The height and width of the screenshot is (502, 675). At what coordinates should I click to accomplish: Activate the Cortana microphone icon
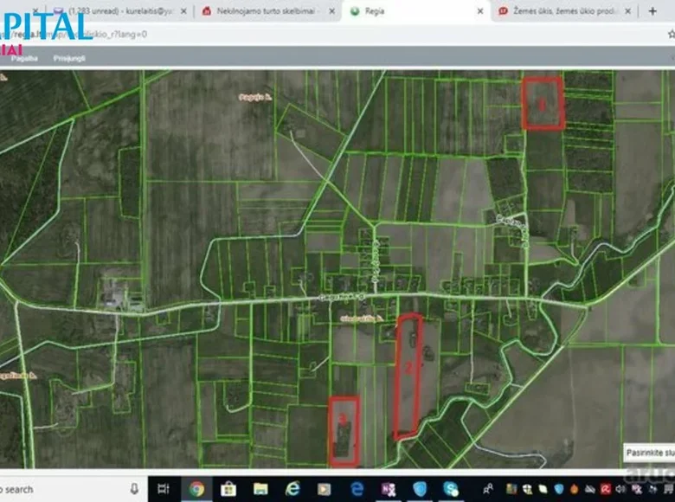point(134,489)
